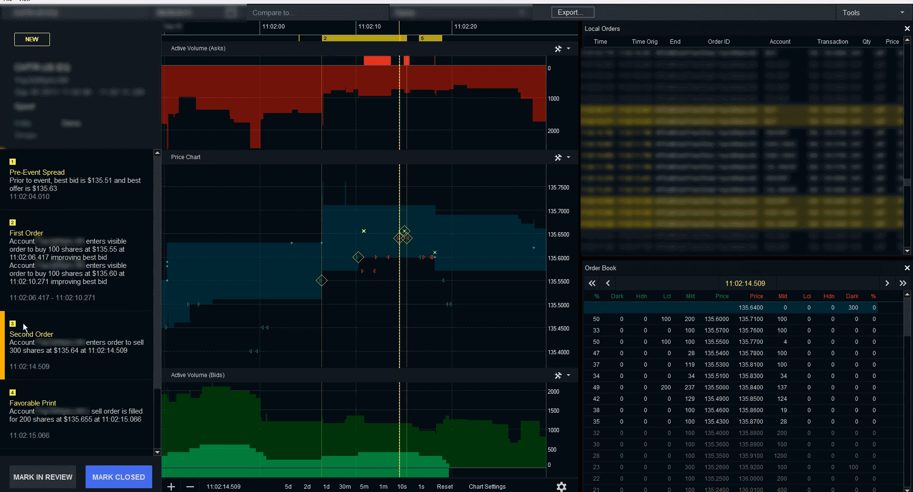Open chart gear settings icon
This screenshot has height=492, width=913.
click(x=562, y=486)
